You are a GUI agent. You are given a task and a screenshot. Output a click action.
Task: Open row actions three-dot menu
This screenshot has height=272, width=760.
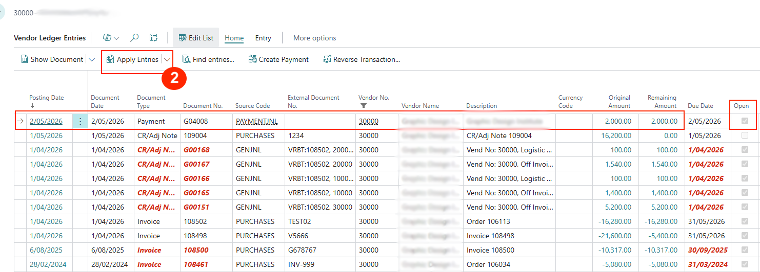pos(80,121)
